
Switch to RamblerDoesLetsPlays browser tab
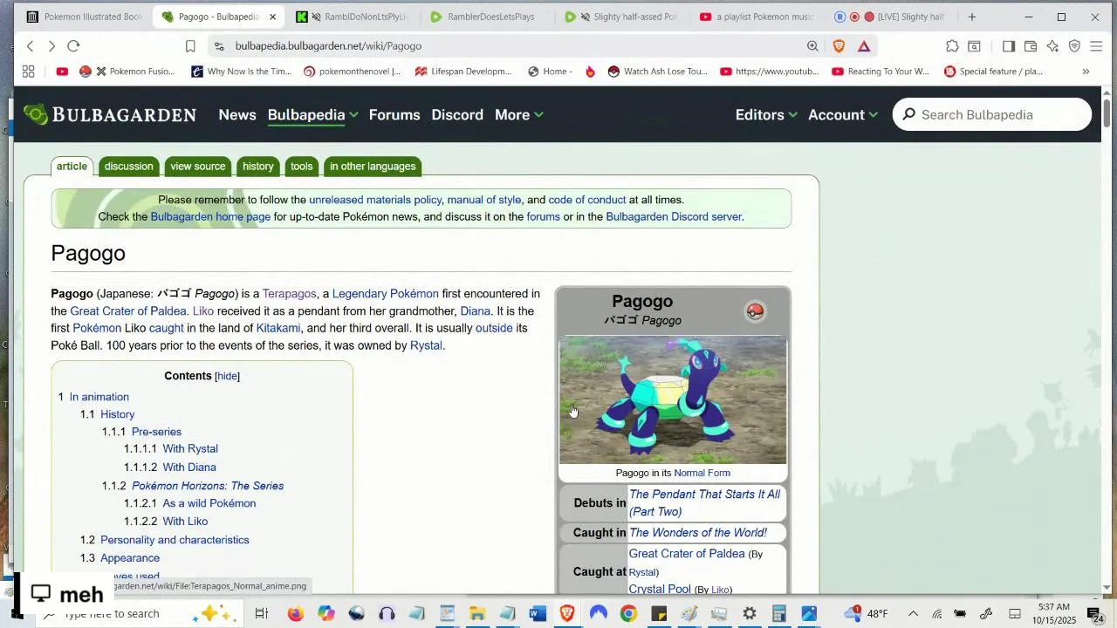[x=490, y=17]
